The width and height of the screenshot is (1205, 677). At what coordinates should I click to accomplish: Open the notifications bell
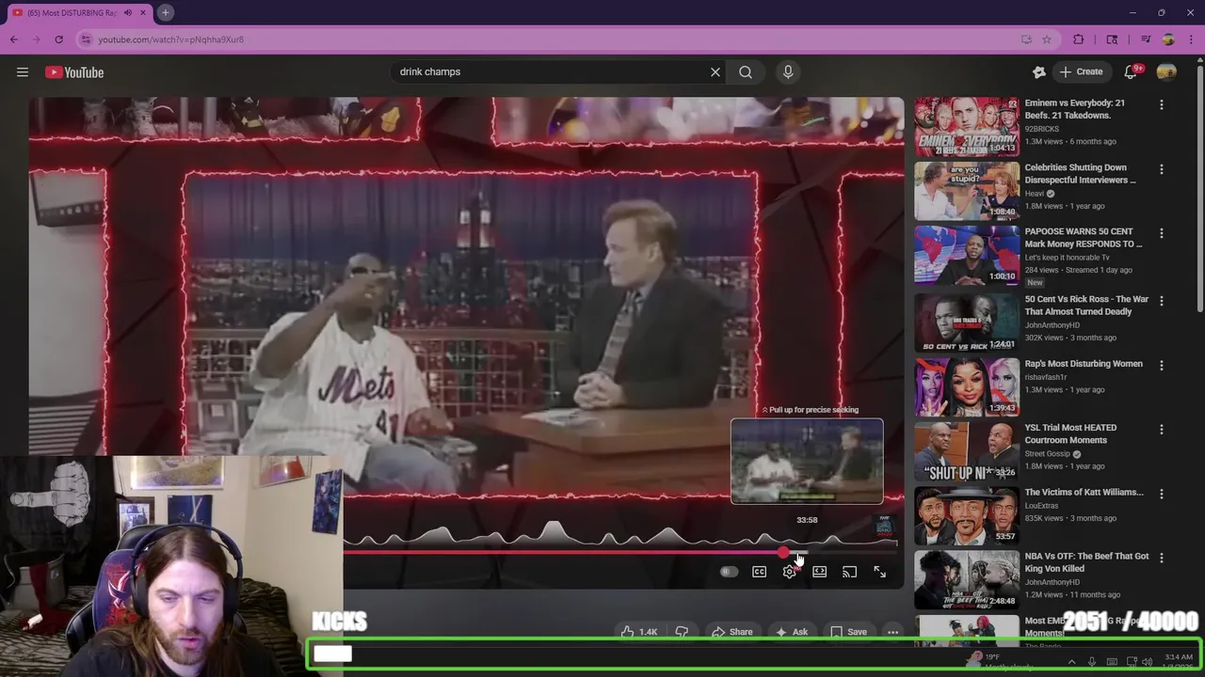pyautogui.click(x=1133, y=71)
